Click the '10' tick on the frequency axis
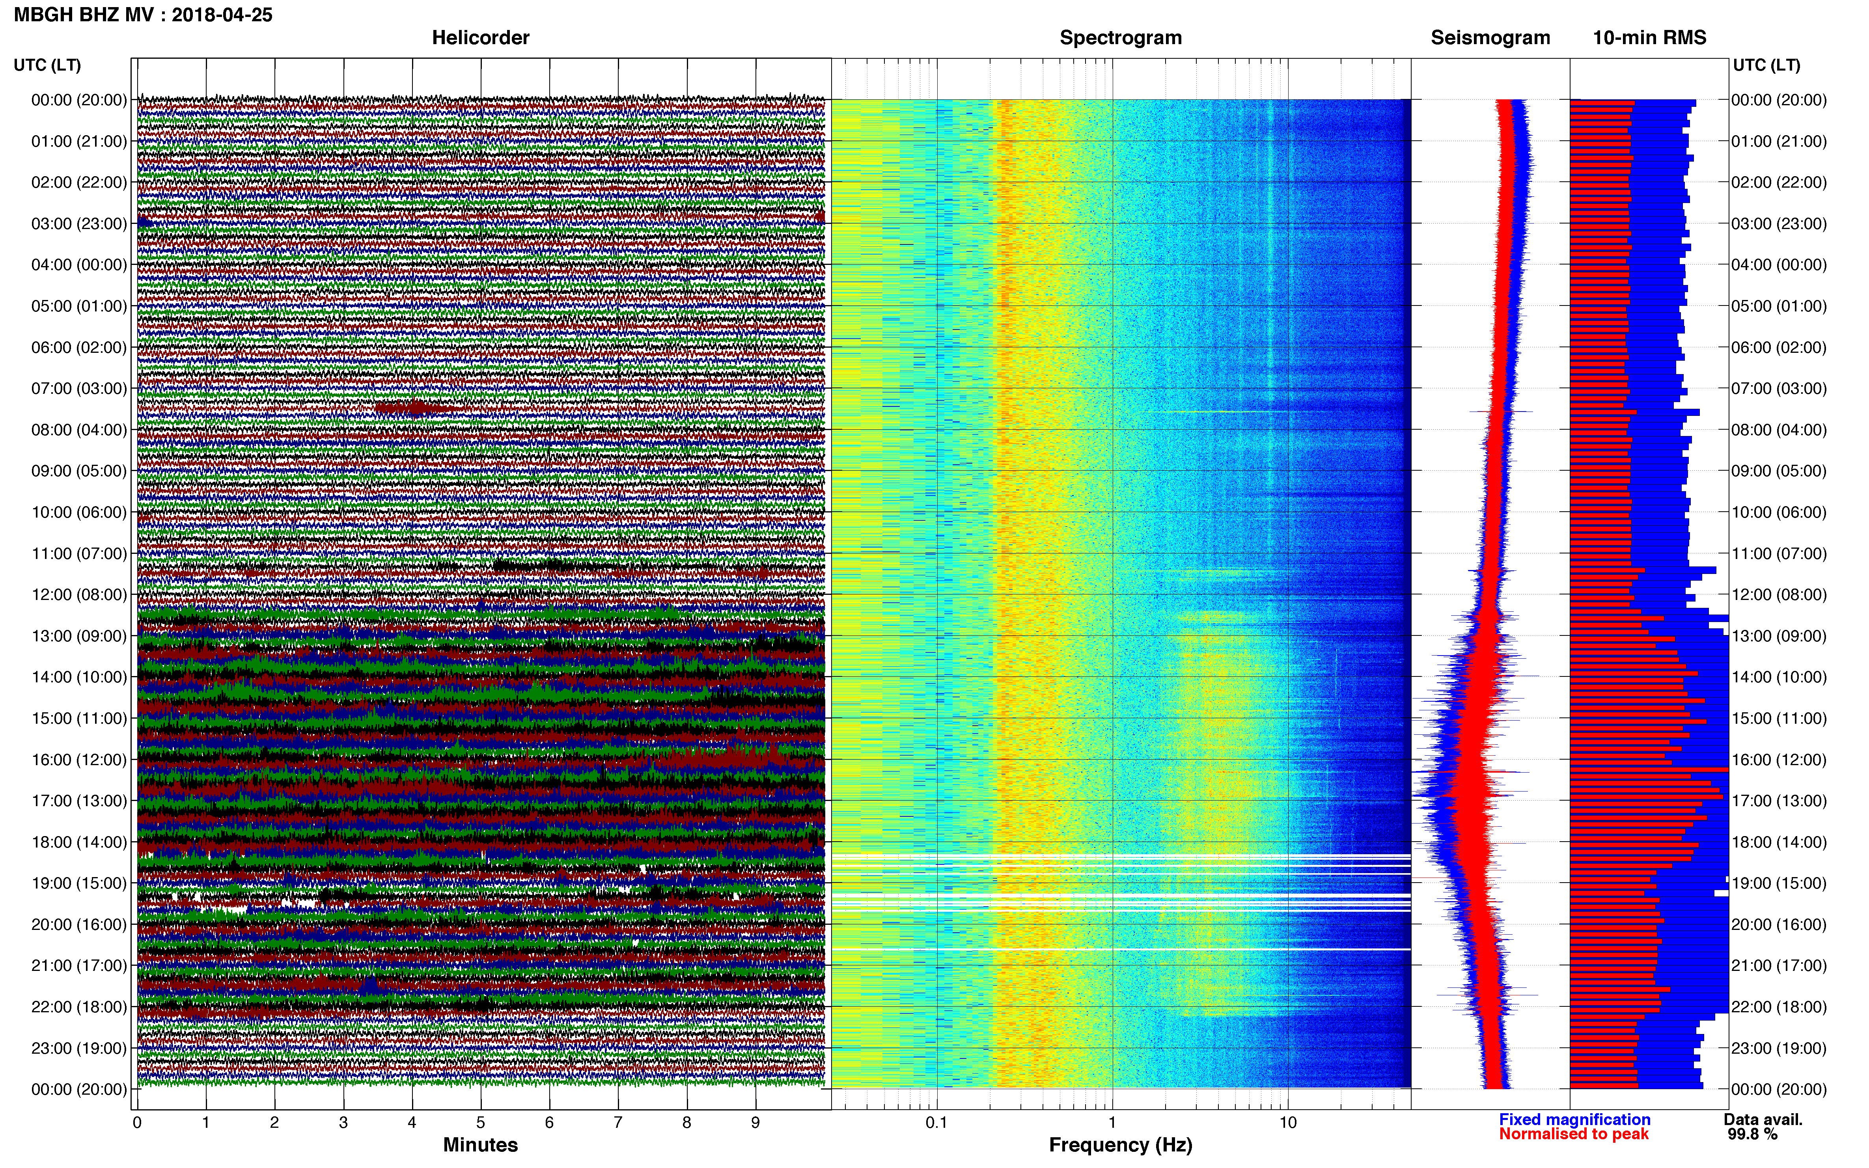 tap(1287, 1122)
